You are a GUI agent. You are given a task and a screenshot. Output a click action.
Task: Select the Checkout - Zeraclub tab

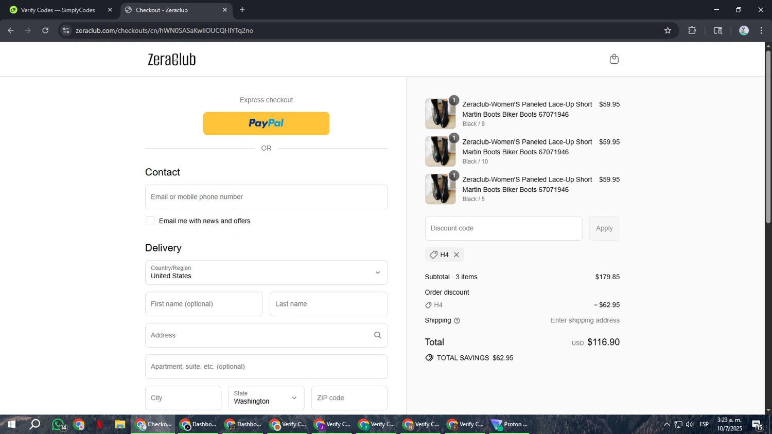coord(176,10)
